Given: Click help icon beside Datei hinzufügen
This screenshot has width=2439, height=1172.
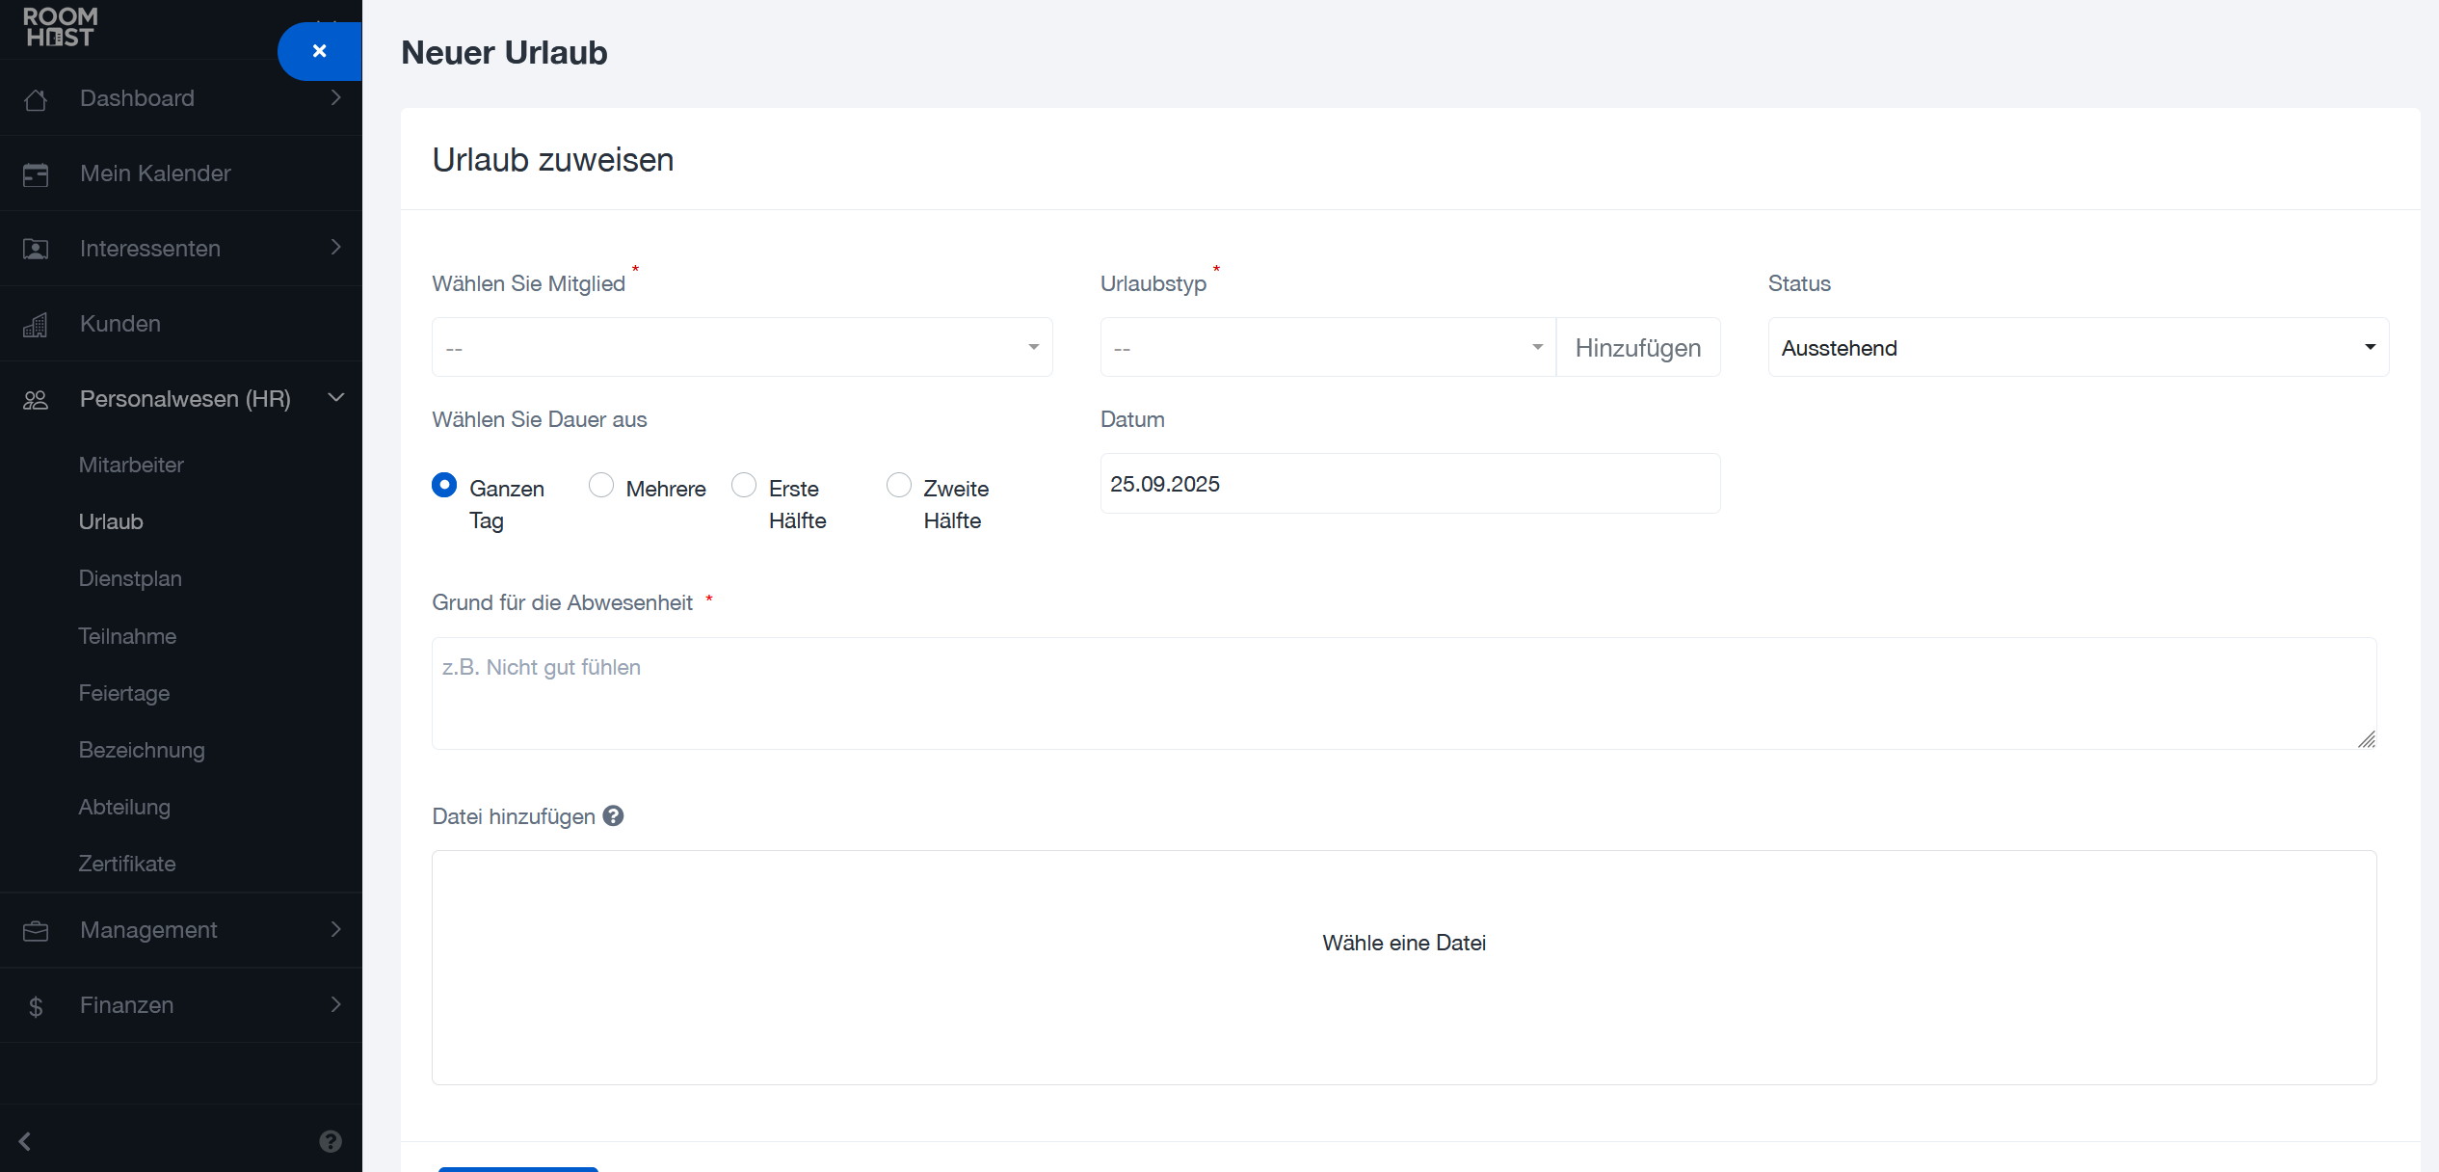Looking at the screenshot, I should point(613,816).
